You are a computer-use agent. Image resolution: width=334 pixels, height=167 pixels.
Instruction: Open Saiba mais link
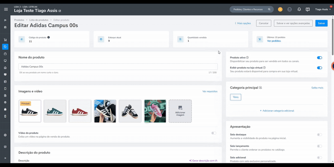[x=317, y=88]
